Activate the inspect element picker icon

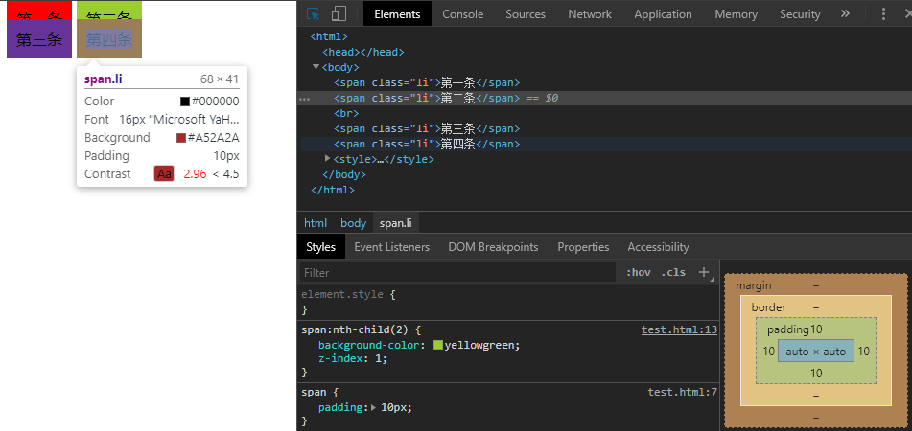pos(314,14)
